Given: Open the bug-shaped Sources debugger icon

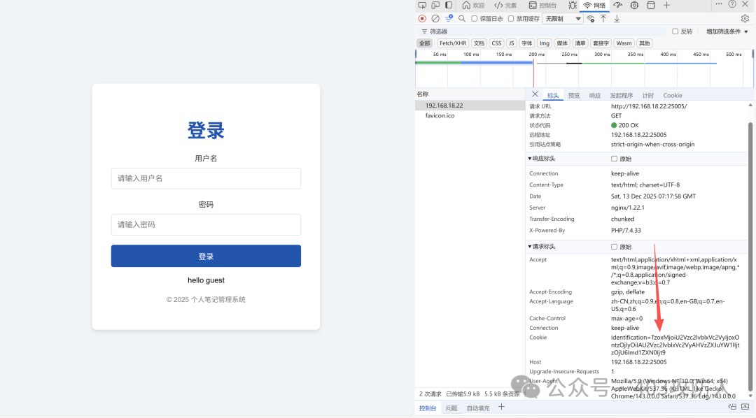Looking at the screenshot, I should pos(573,6).
